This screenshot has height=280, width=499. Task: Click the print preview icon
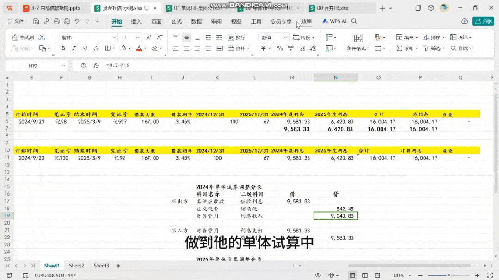(x=67, y=21)
